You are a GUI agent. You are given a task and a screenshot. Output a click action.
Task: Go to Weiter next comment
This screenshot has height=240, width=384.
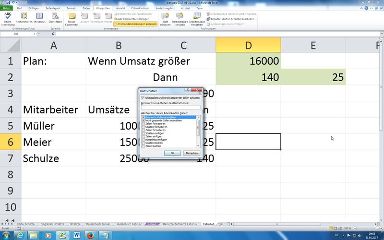coord(108,18)
